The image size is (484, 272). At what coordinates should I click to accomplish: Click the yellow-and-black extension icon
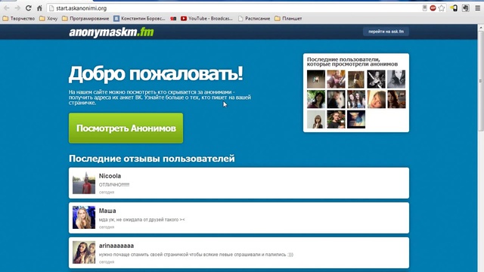point(454,8)
